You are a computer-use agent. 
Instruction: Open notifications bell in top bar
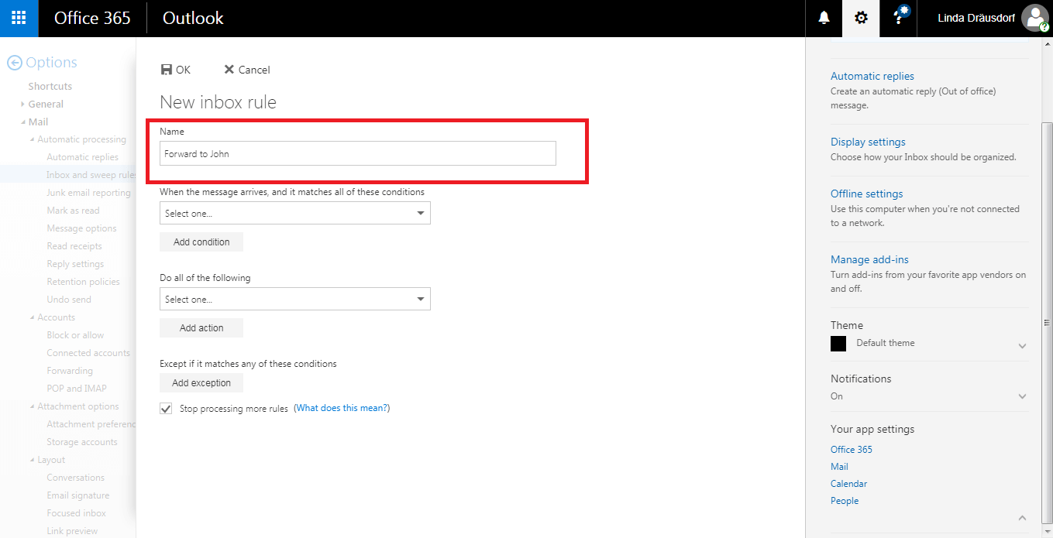824,18
